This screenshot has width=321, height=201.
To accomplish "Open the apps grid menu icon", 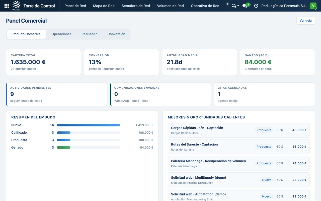I will (7, 6).
